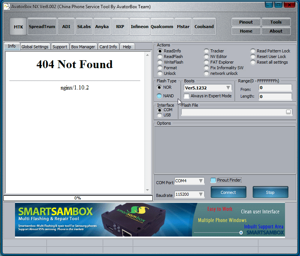Toggle the Pinout Finder checkbox
Screen dimensions: 300x256
(x=213, y=180)
